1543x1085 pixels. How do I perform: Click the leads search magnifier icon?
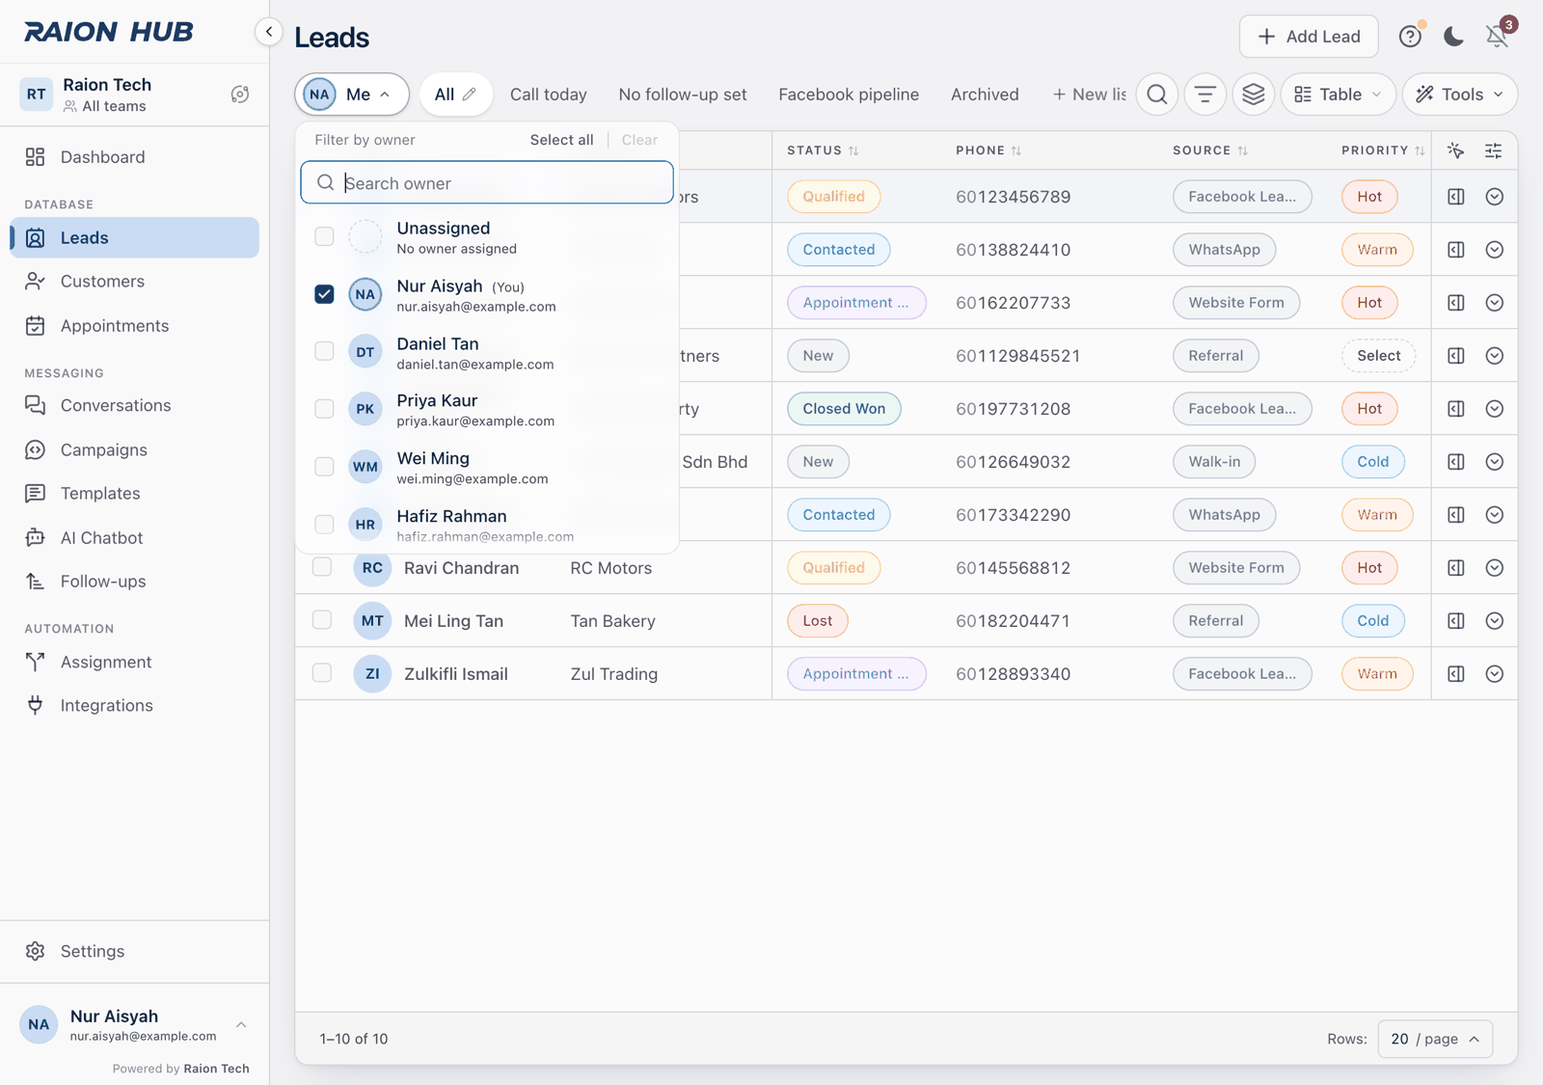pyautogui.click(x=1157, y=95)
